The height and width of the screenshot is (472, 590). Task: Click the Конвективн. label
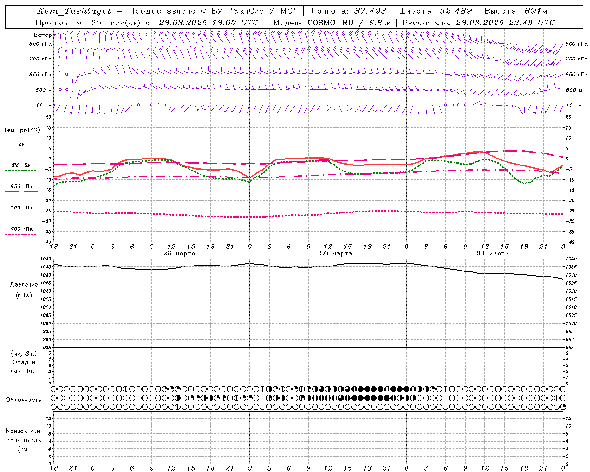click(x=24, y=431)
